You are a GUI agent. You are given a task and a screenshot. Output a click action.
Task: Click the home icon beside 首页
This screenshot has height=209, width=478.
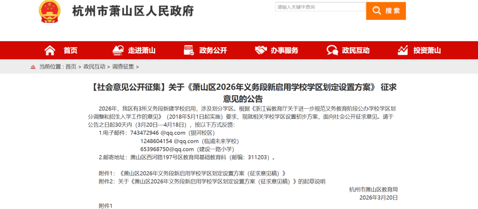50,50
